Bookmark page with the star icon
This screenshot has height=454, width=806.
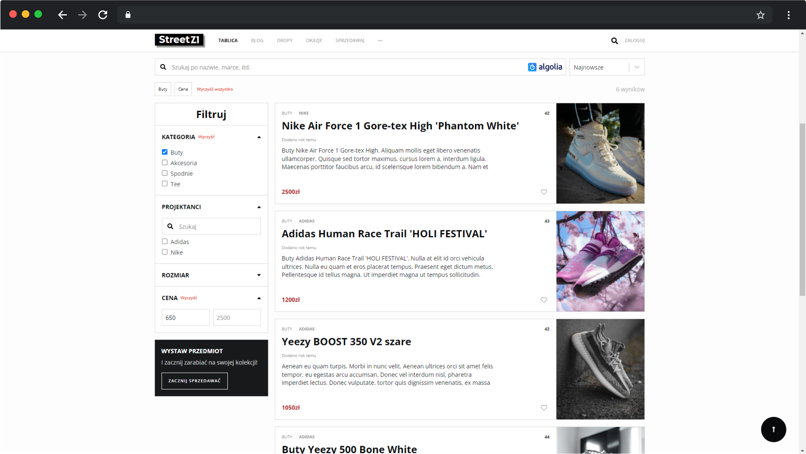coord(760,15)
